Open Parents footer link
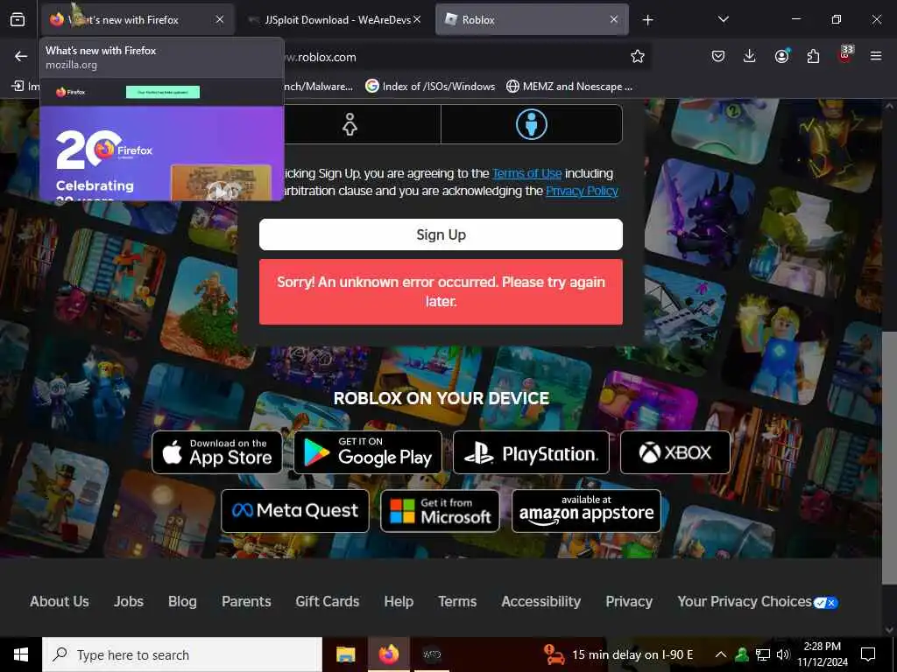897x672 pixels. [246, 602]
